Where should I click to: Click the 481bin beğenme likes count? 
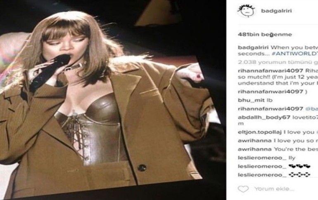(x=265, y=34)
